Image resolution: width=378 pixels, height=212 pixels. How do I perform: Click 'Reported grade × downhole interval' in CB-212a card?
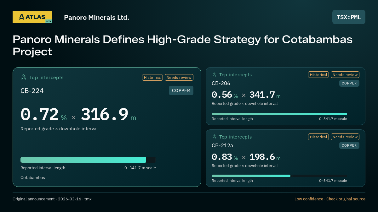pyautogui.click(x=245, y=166)
